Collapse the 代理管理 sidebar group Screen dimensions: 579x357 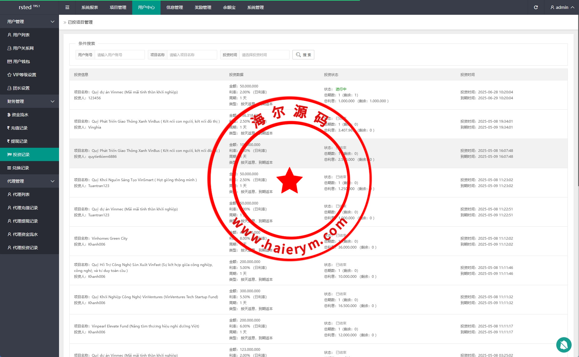(30, 181)
